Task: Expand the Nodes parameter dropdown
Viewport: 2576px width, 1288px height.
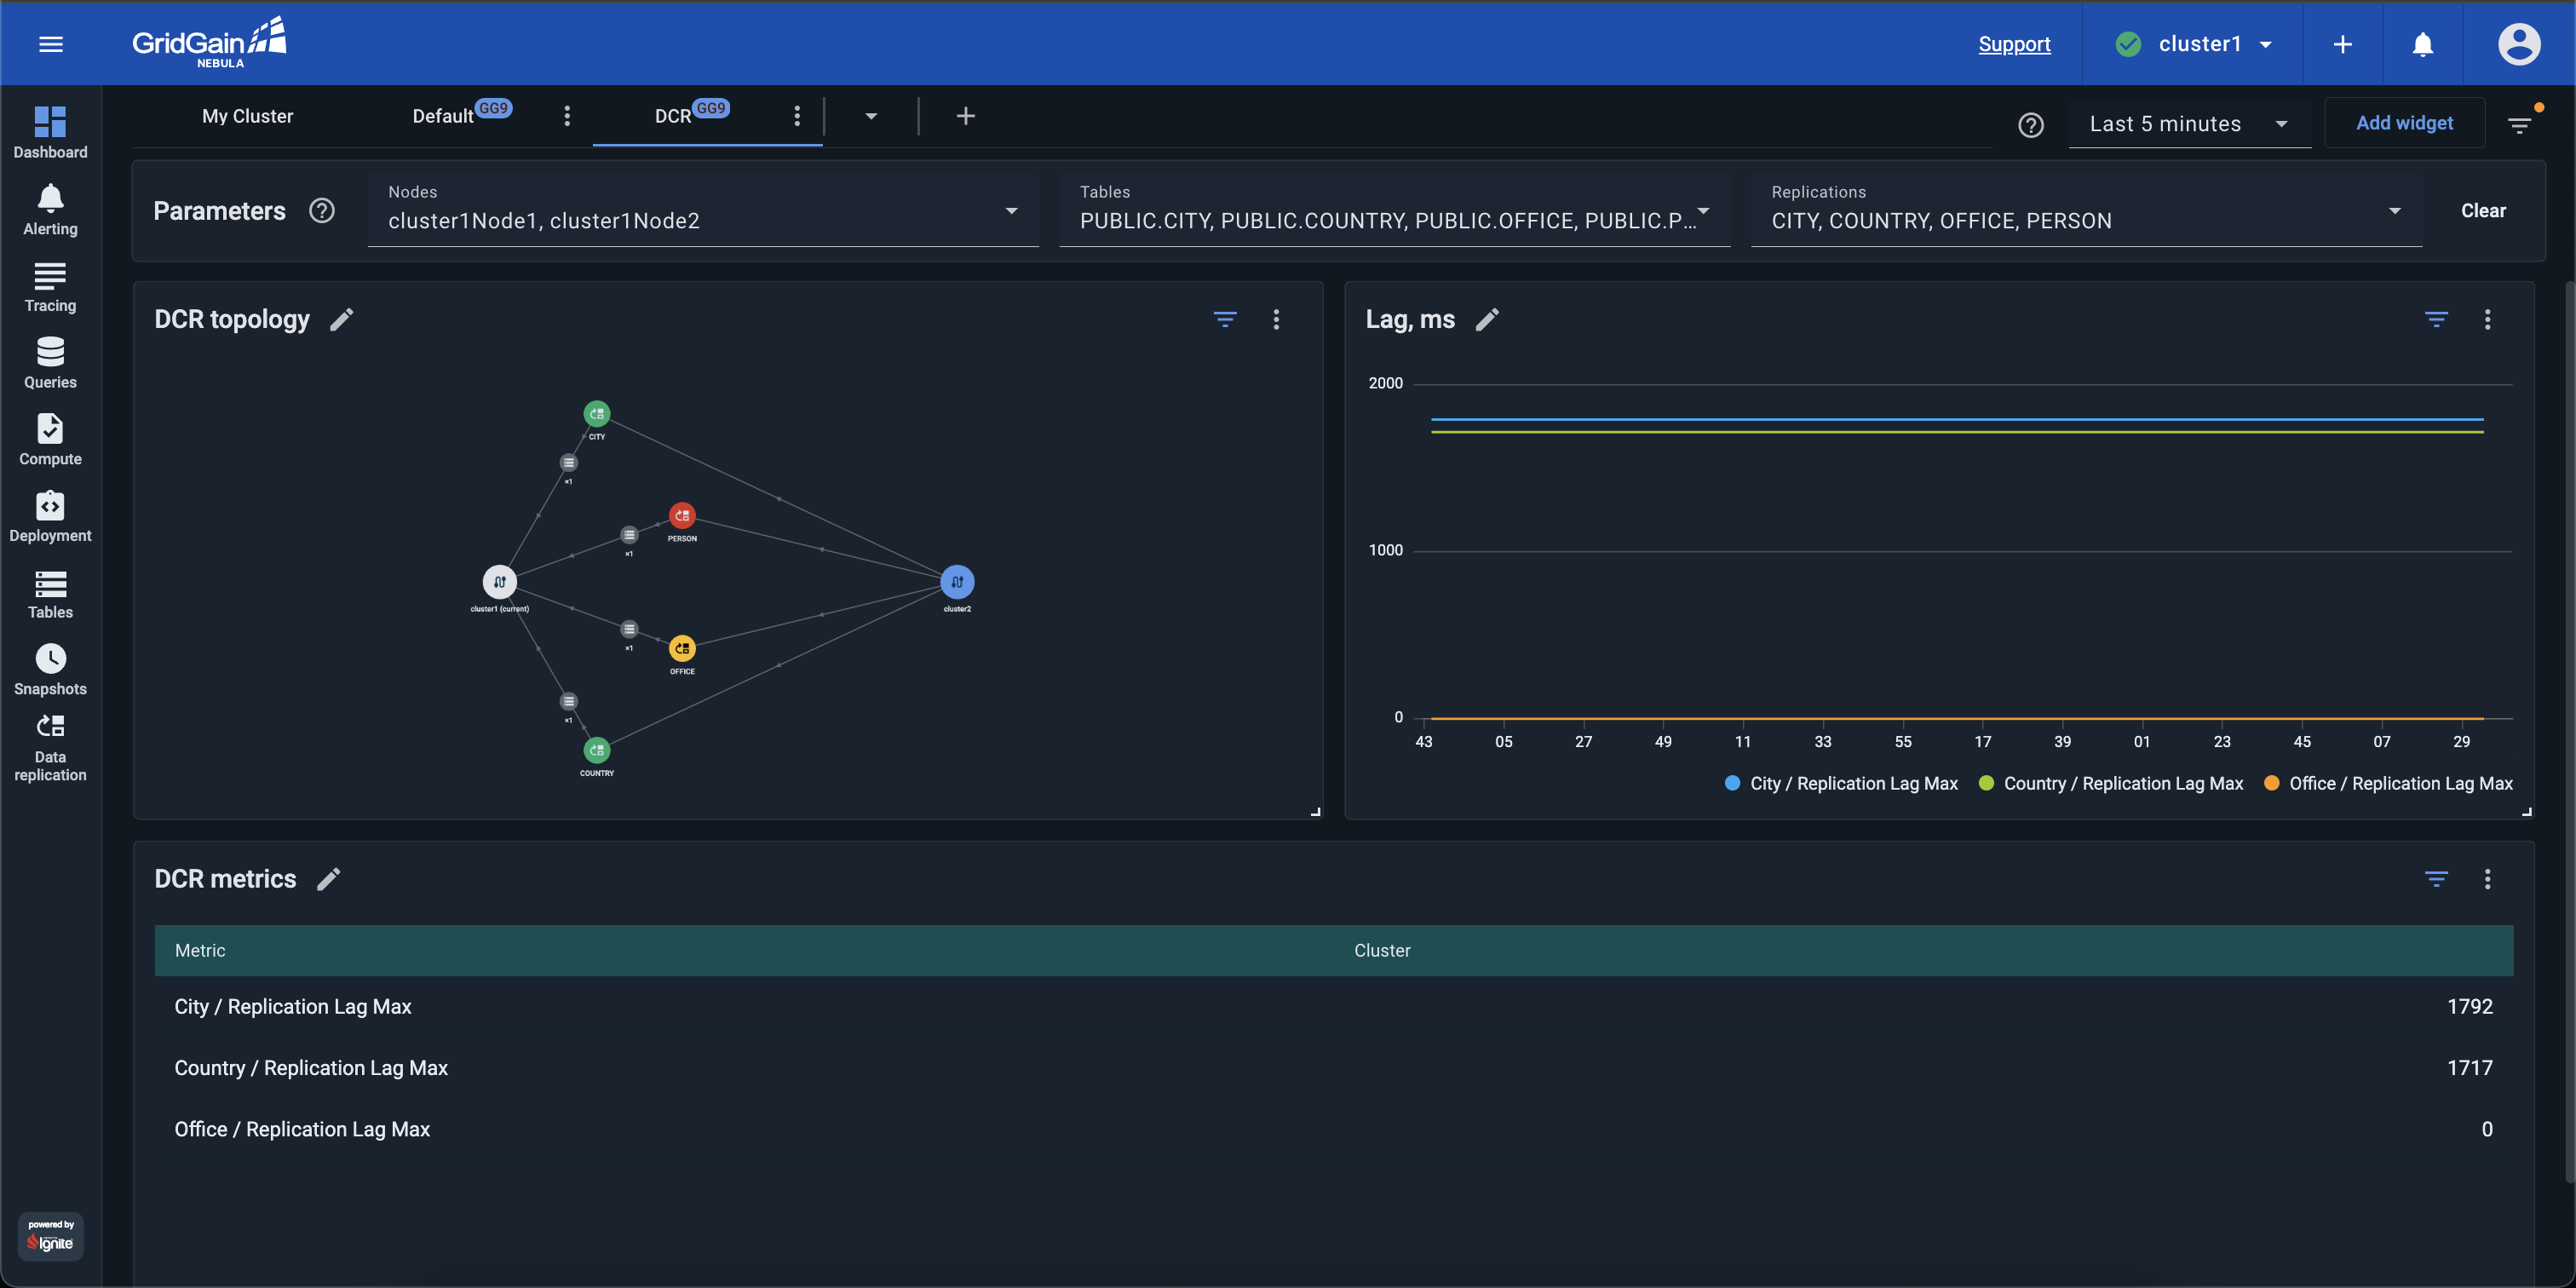Action: pyautogui.click(x=703, y=210)
